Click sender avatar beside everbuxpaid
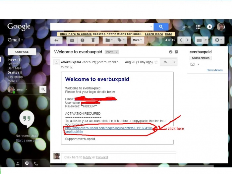Image resolution: width=232 pixels, height=174 pixels. point(56,62)
